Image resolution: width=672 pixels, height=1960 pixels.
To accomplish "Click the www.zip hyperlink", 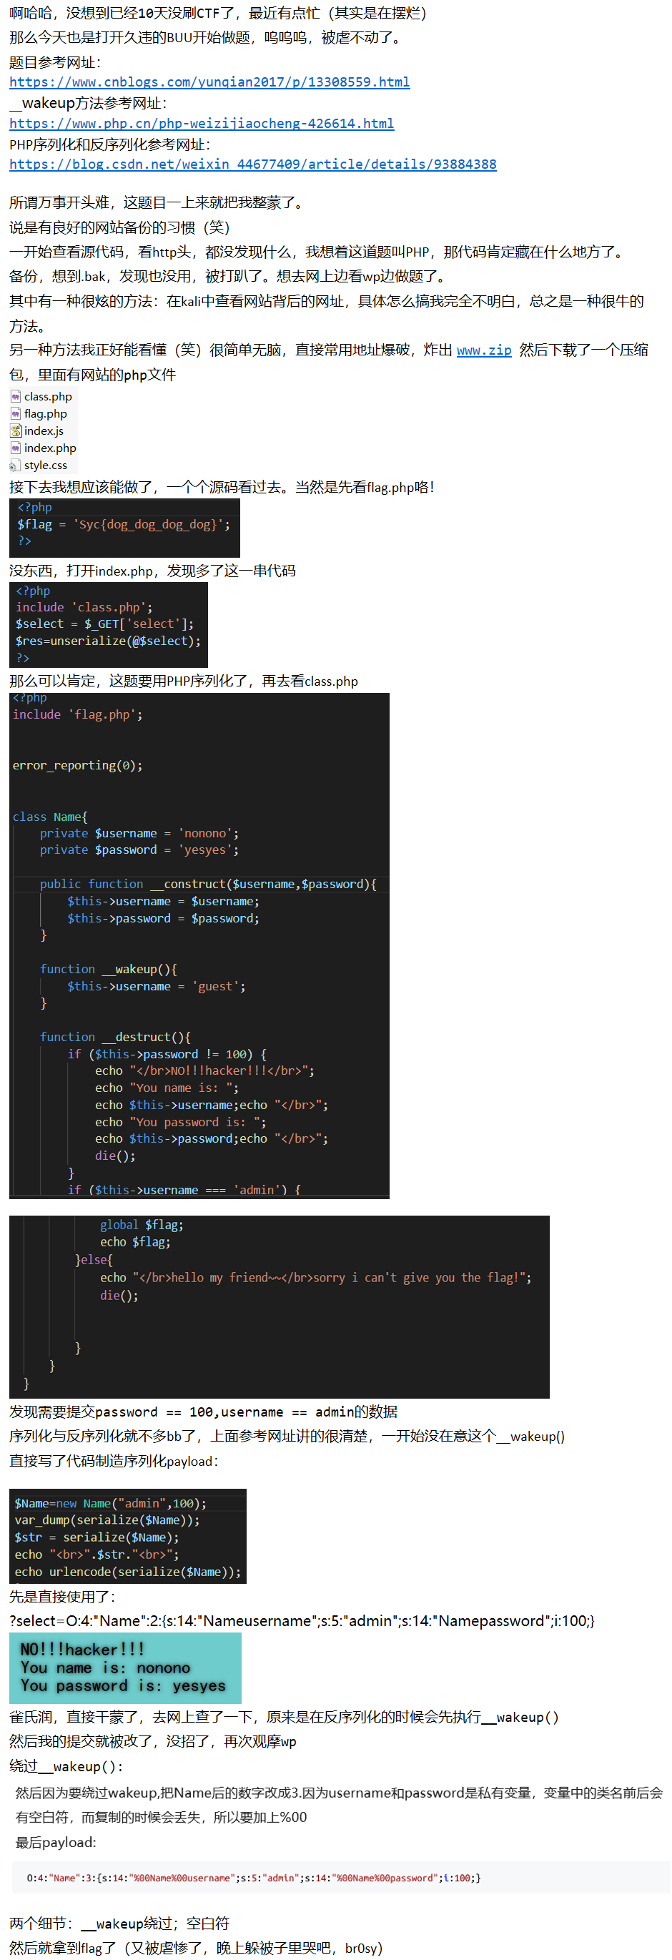I will point(484,350).
